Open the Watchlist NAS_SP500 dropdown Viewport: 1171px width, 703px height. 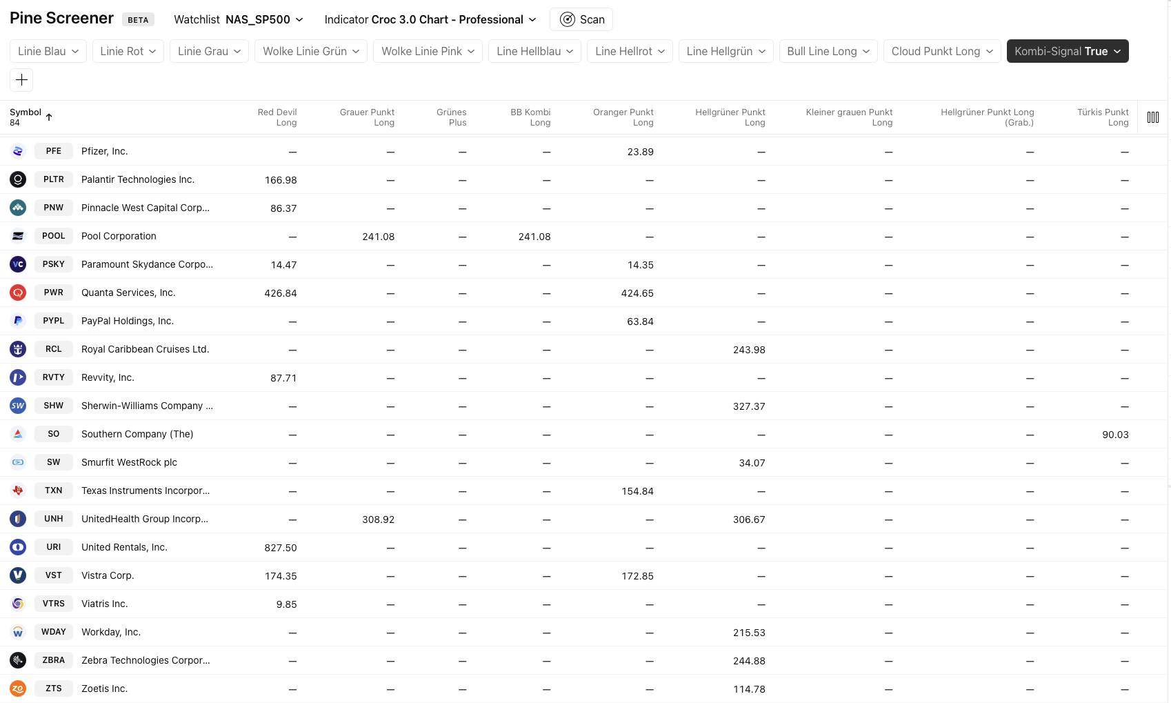239,19
